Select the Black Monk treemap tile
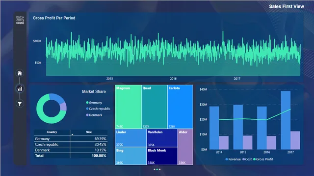314x176 pixels. pyautogui.click(x=162, y=156)
